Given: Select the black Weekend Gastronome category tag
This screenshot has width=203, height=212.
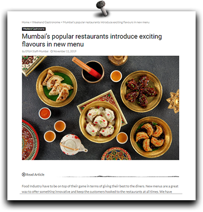Looking at the screenshot, I should click(34, 29).
